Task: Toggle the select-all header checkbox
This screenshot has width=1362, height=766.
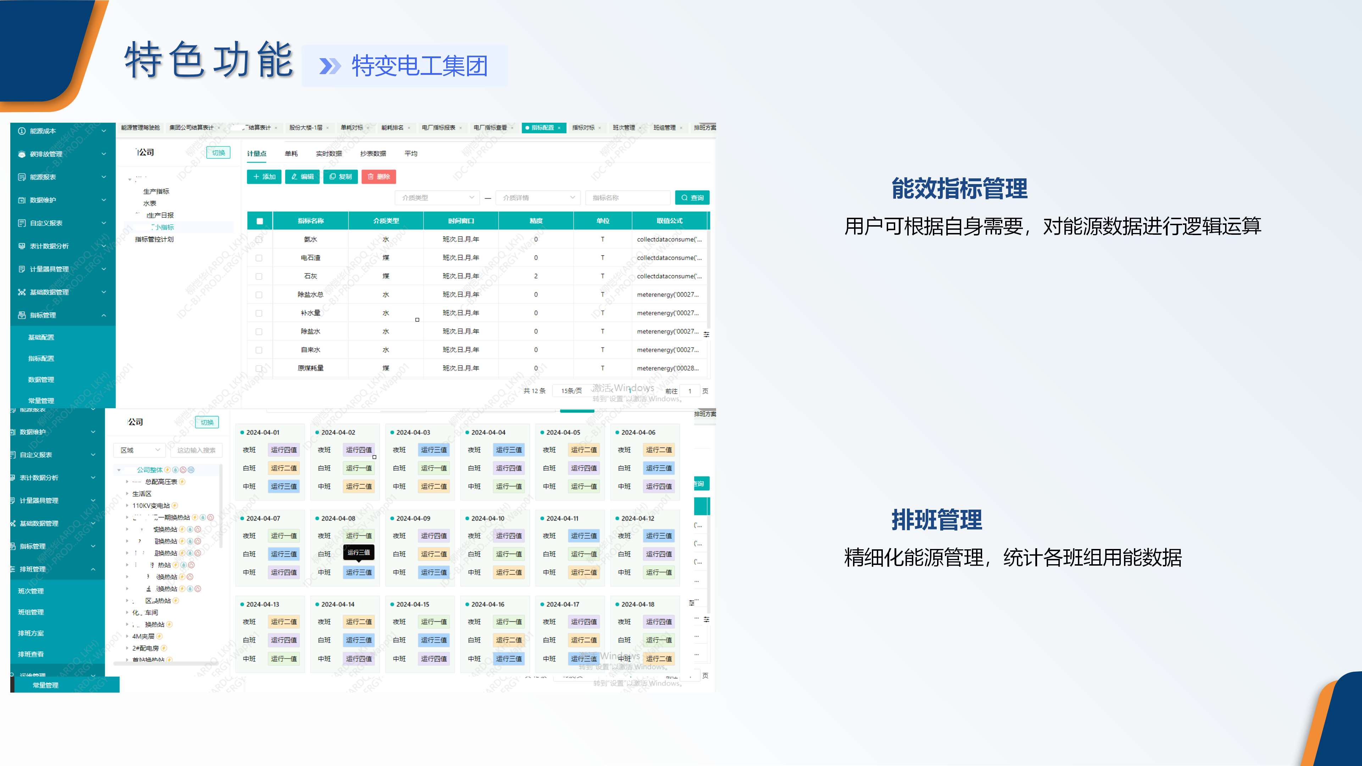Action: (x=260, y=221)
